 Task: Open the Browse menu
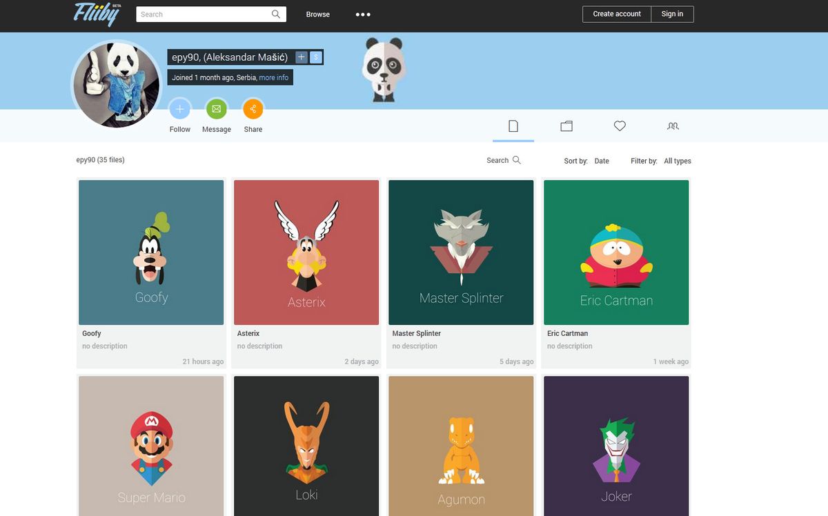(317, 14)
